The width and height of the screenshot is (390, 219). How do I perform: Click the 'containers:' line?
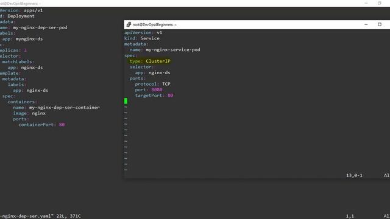(22, 102)
